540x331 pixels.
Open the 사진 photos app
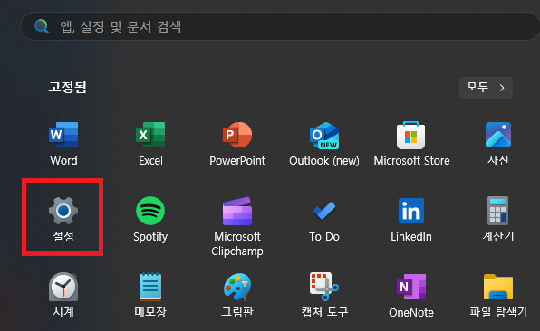click(x=498, y=144)
